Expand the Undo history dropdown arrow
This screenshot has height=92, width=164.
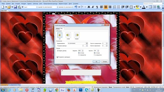(x=79, y=7)
